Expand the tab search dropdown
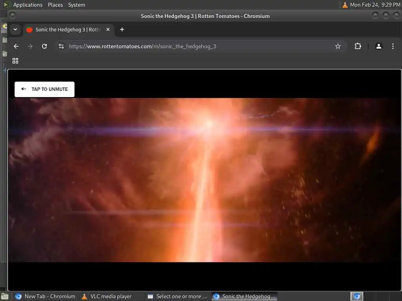The image size is (402, 301). tap(15, 29)
